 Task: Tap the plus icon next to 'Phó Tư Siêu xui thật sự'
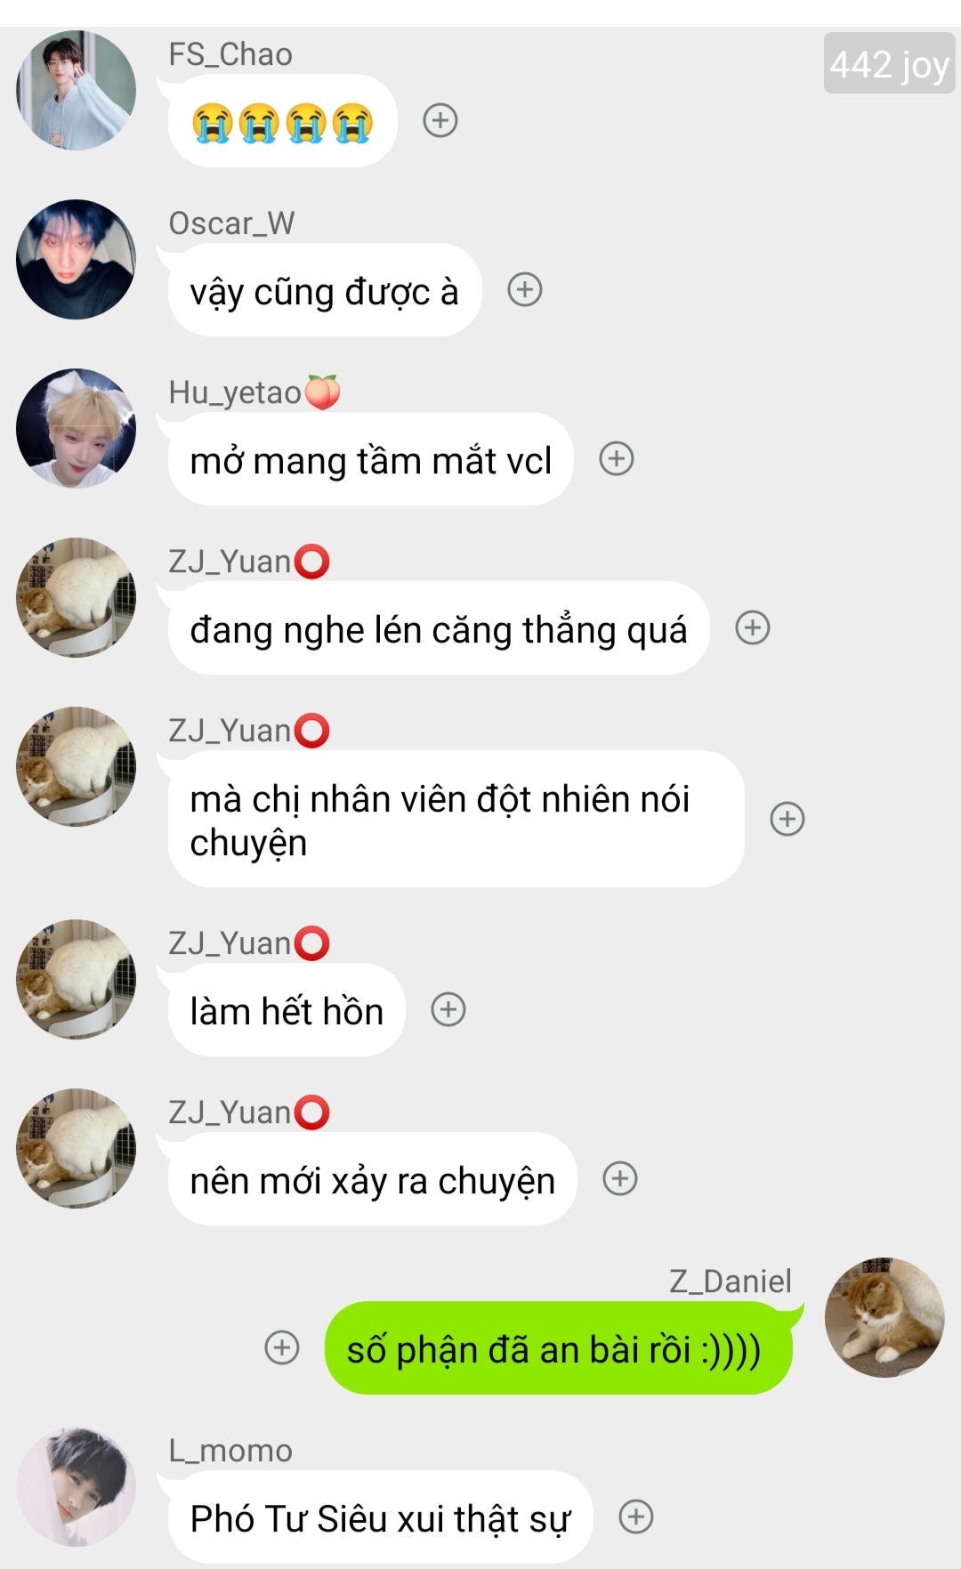[636, 1516]
